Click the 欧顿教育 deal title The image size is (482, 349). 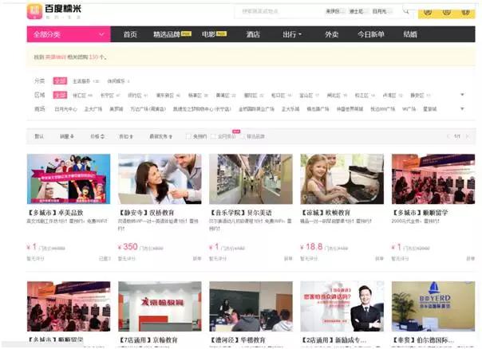click(326, 213)
